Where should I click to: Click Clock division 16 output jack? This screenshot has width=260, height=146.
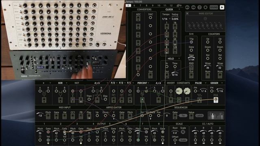175,26
